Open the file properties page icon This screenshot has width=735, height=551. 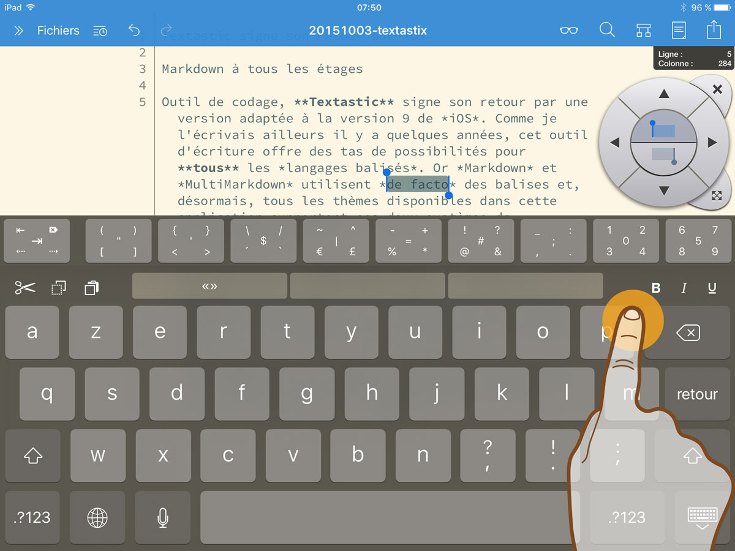679,30
